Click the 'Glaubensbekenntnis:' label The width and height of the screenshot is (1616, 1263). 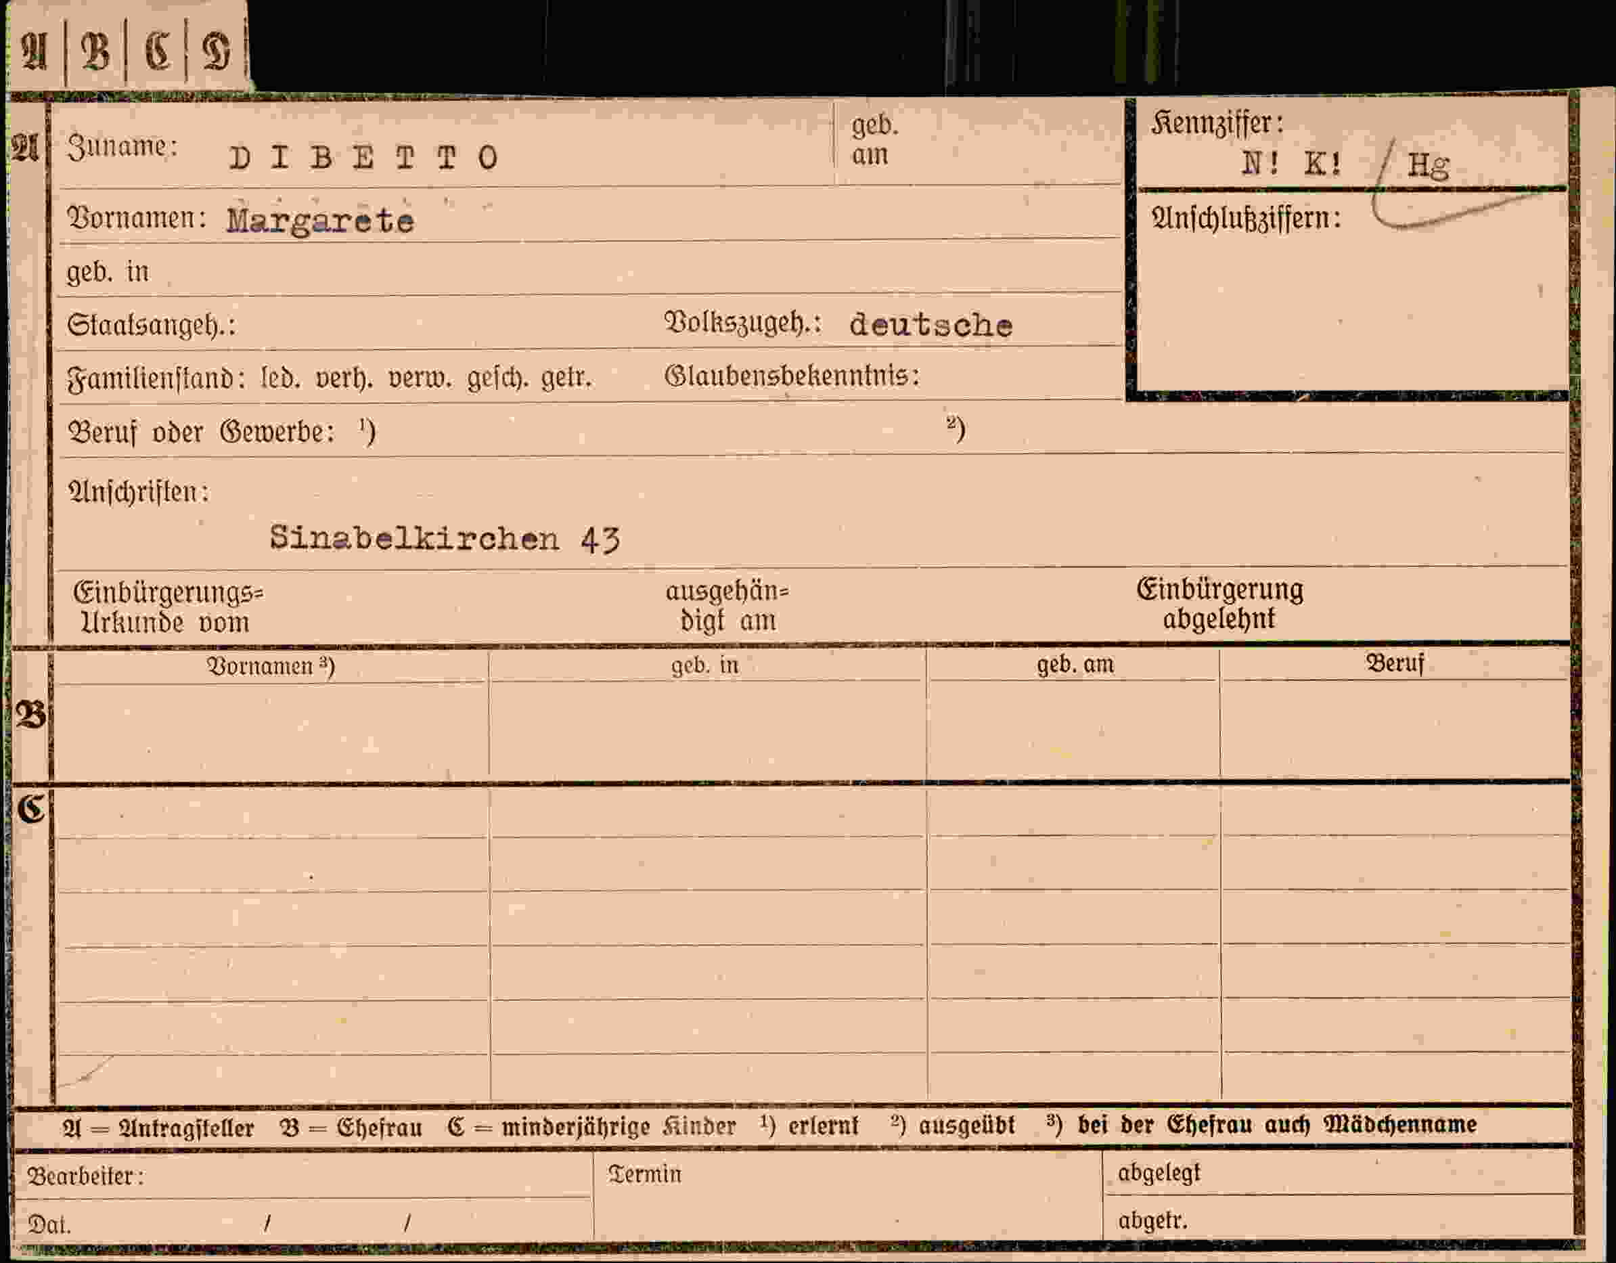point(792,376)
